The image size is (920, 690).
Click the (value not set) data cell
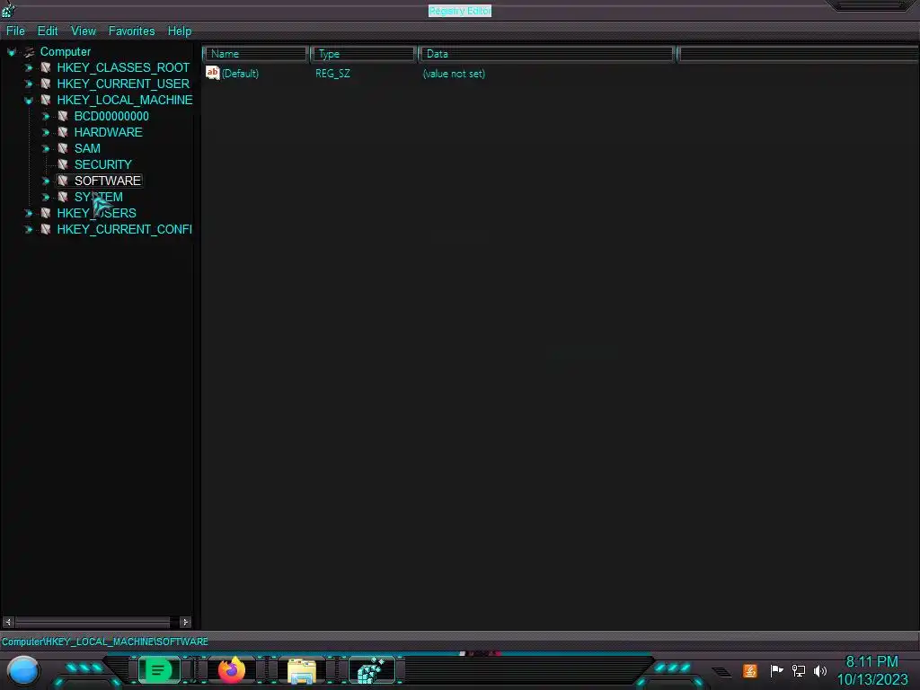(x=454, y=74)
